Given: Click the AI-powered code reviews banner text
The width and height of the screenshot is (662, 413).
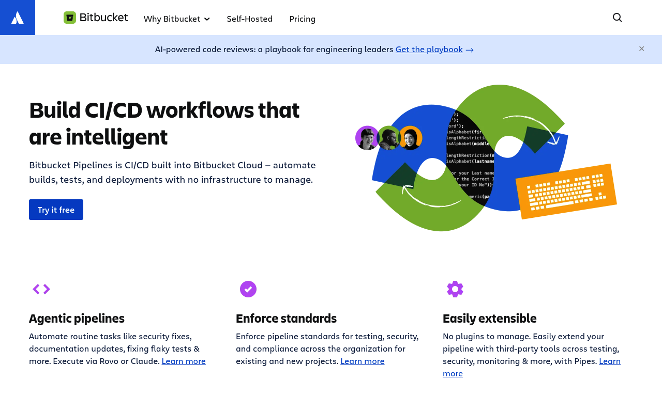Looking at the screenshot, I should tap(274, 49).
